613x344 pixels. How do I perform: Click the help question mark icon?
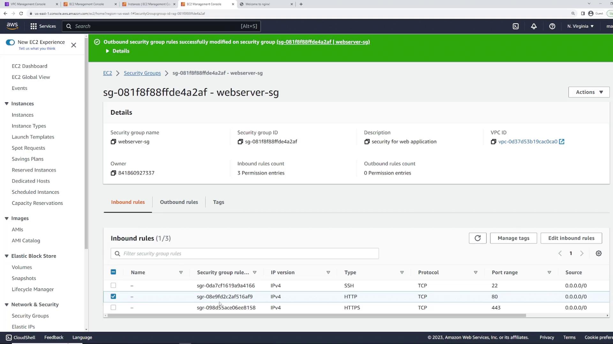tap(552, 26)
